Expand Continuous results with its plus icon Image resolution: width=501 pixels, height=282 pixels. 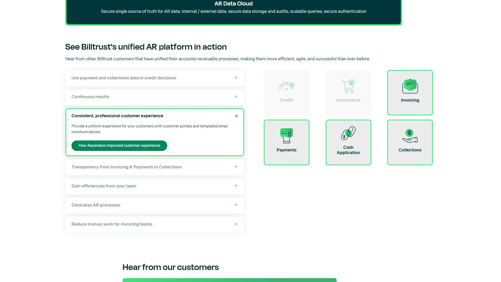tap(236, 97)
